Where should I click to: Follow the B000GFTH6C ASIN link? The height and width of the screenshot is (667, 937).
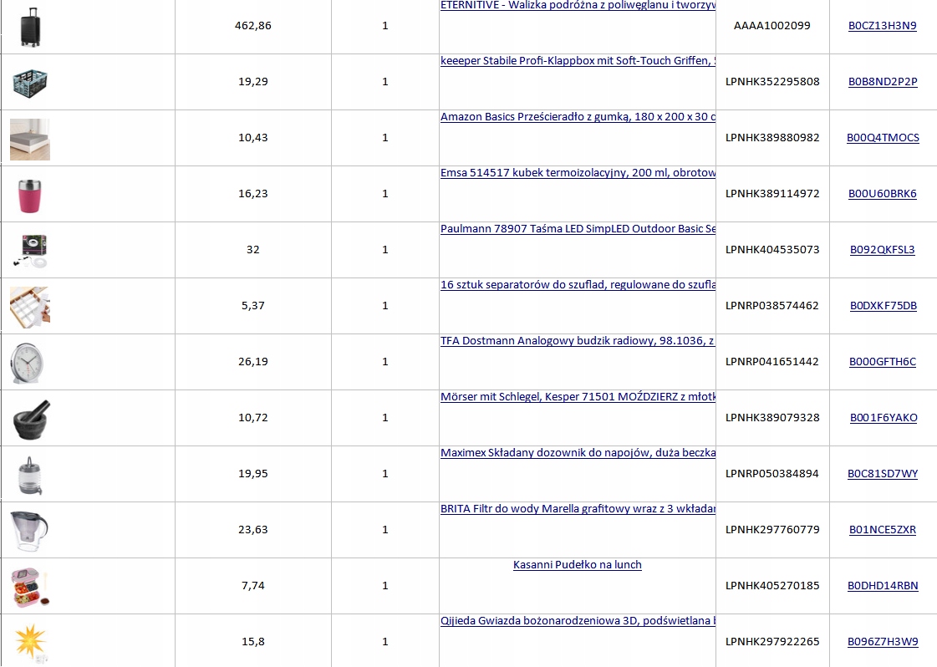pos(882,362)
